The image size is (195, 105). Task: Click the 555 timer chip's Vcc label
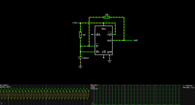(x=104, y=29)
